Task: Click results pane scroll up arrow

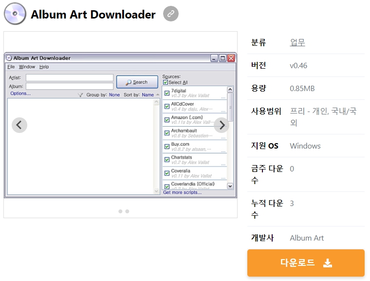Action: pyautogui.click(x=156, y=102)
